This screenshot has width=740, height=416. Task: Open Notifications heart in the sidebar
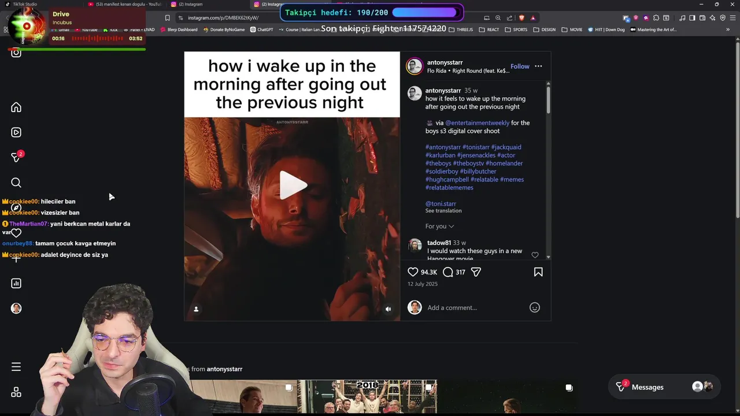click(x=16, y=233)
